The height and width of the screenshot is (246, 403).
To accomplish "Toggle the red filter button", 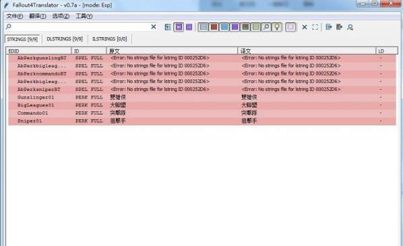I will (x=214, y=27).
